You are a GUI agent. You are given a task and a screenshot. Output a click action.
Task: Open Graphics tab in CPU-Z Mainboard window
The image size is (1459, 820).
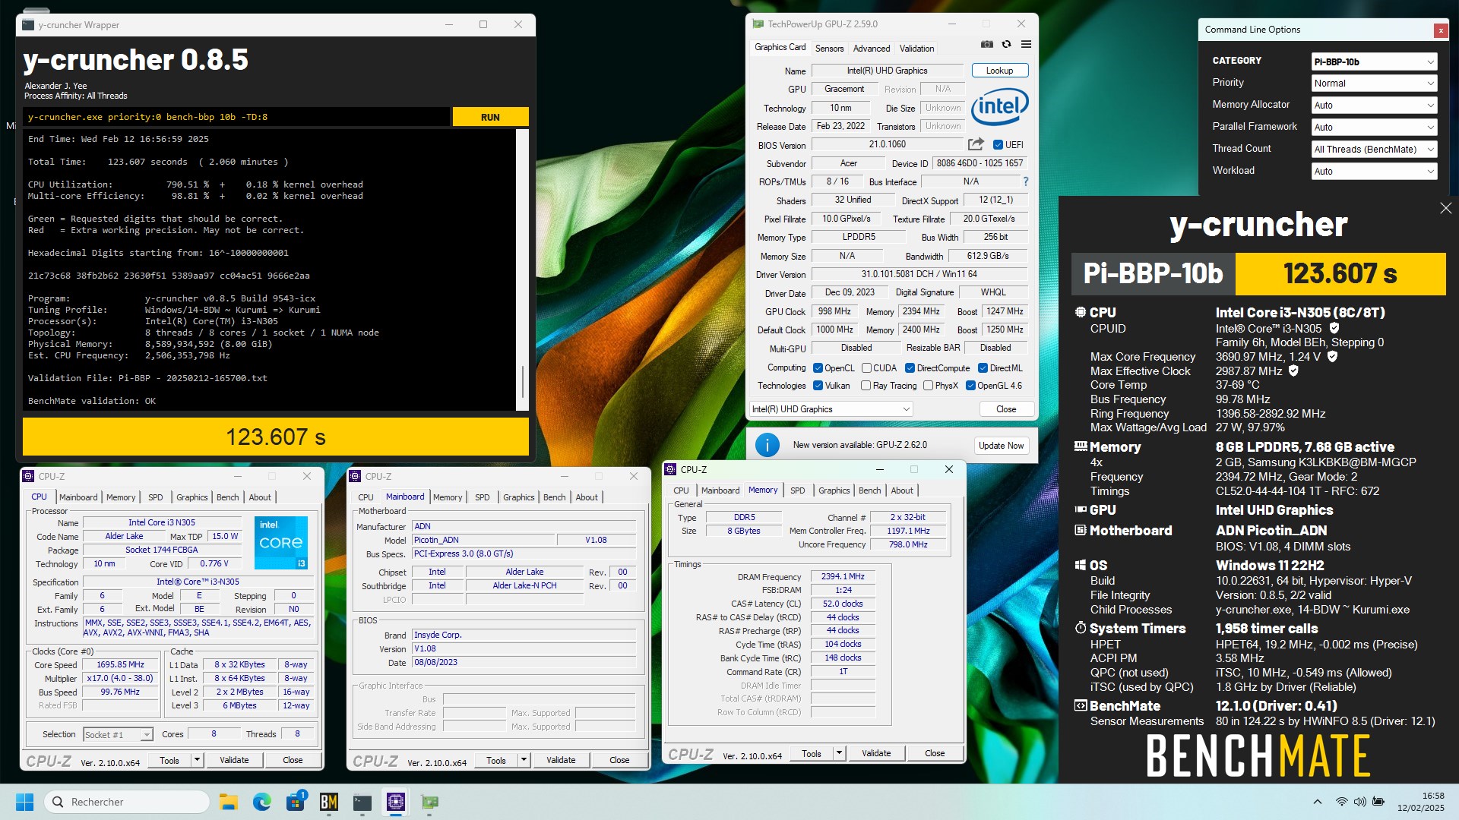518,497
